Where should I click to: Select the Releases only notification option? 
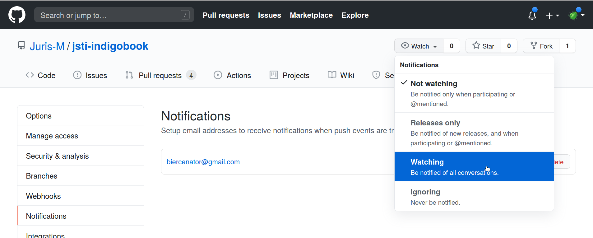474,132
